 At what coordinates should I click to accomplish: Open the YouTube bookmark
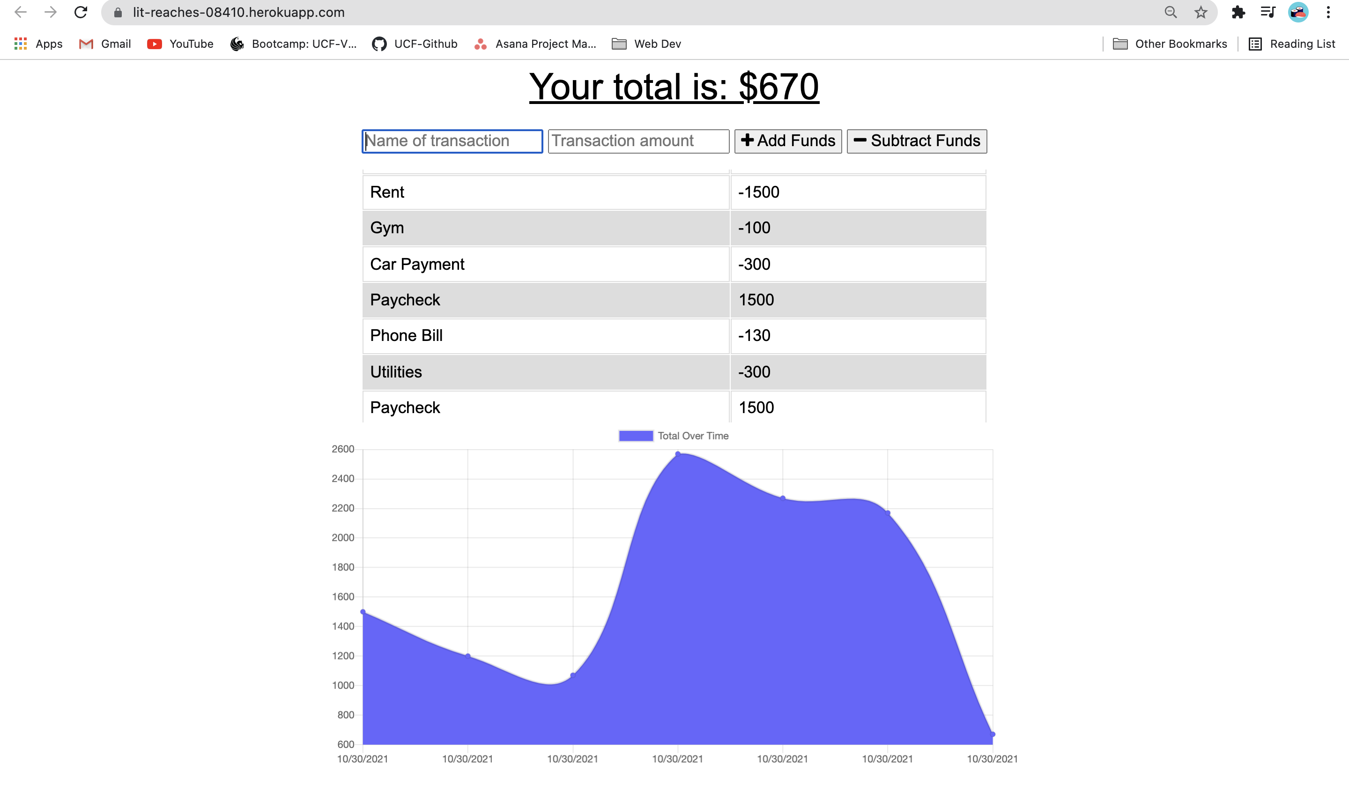point(180,44)
